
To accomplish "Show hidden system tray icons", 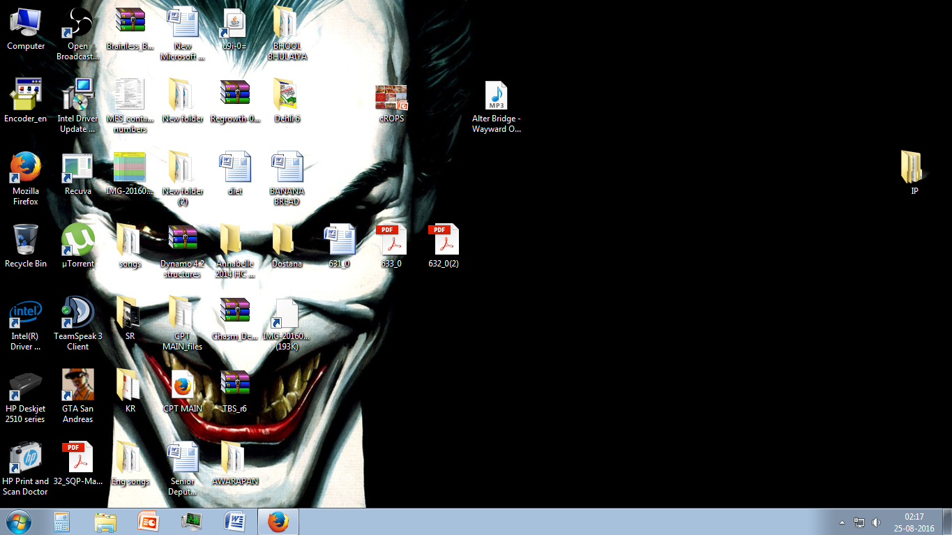I will coord(842,522).
